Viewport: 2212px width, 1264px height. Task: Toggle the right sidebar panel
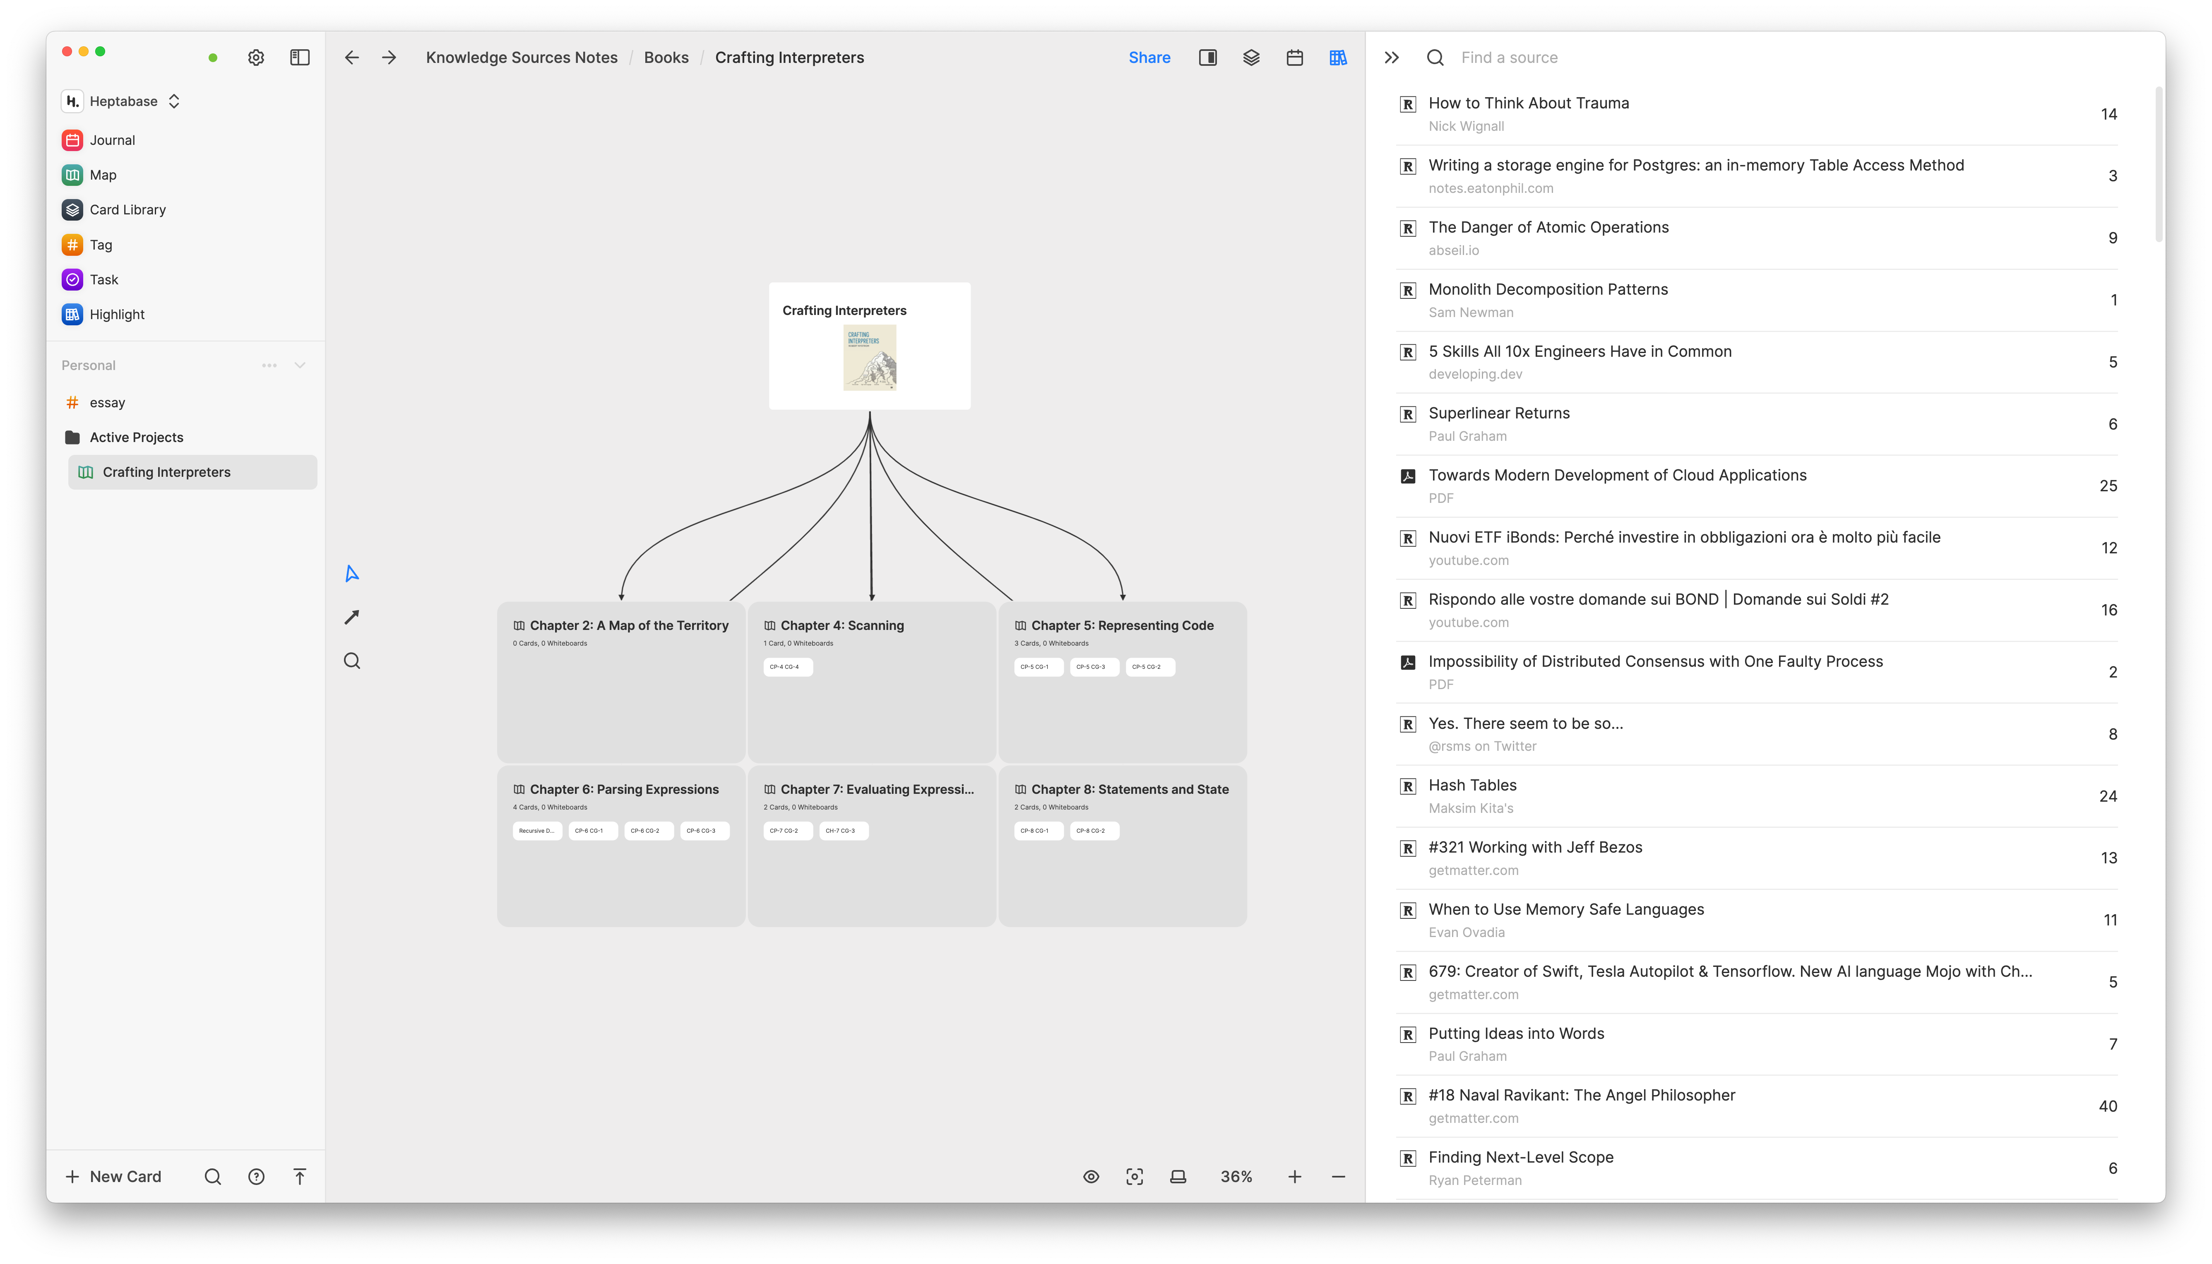click(x=1207, y=57)
